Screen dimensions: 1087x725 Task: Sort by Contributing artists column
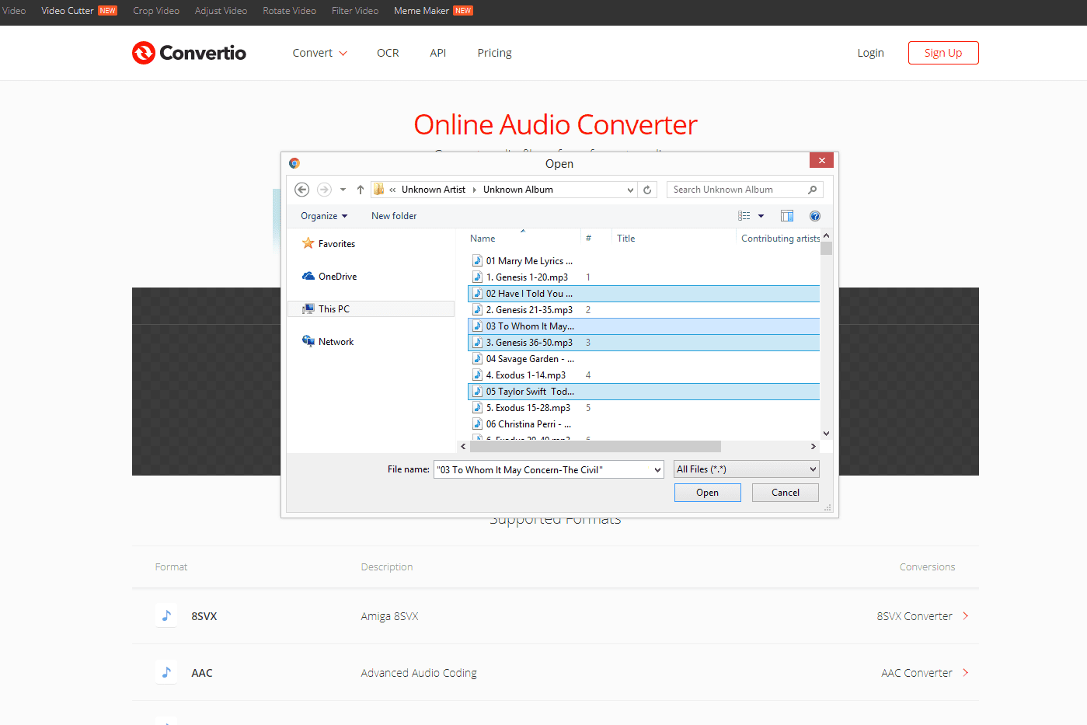(779, 239)
